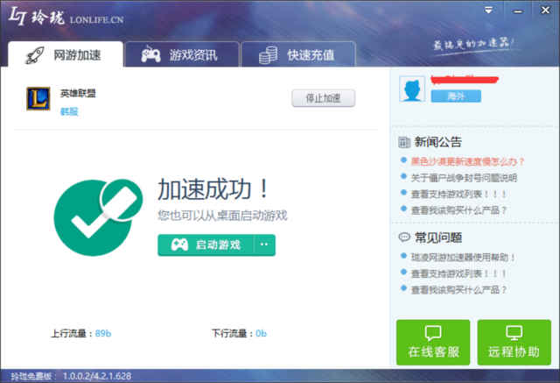
Task: Open 查看支持游戏列表 under 常见问题
Action: tap(458, 273)
